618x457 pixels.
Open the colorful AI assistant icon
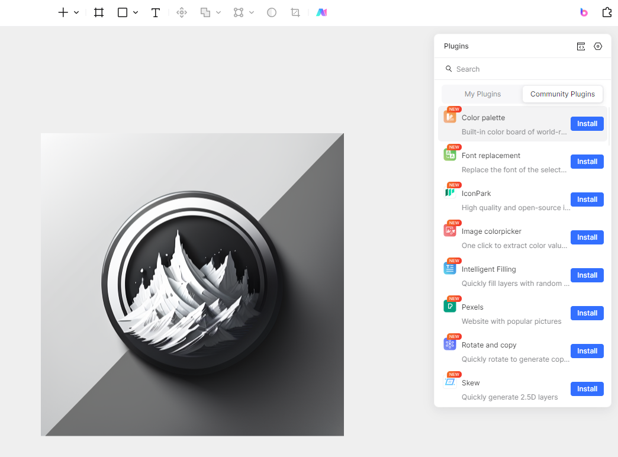coord(321,12)
